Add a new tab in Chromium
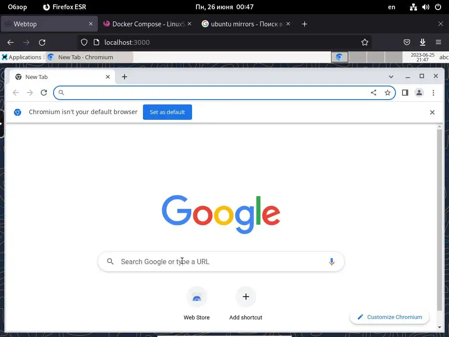 coord(124,77)
